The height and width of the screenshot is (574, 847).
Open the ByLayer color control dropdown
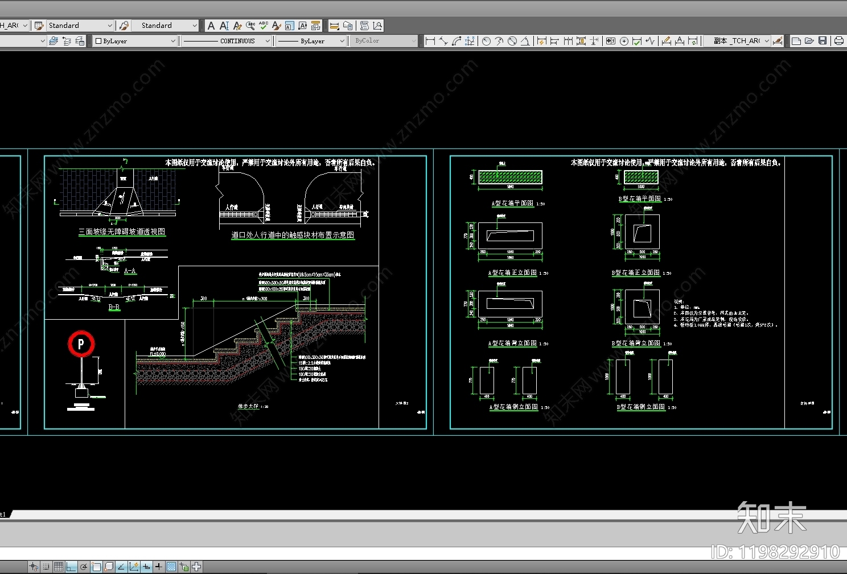coord(135,41)
